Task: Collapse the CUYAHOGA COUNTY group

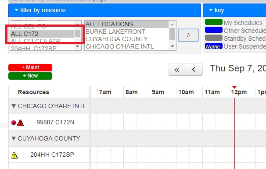Action: point(14,138)
